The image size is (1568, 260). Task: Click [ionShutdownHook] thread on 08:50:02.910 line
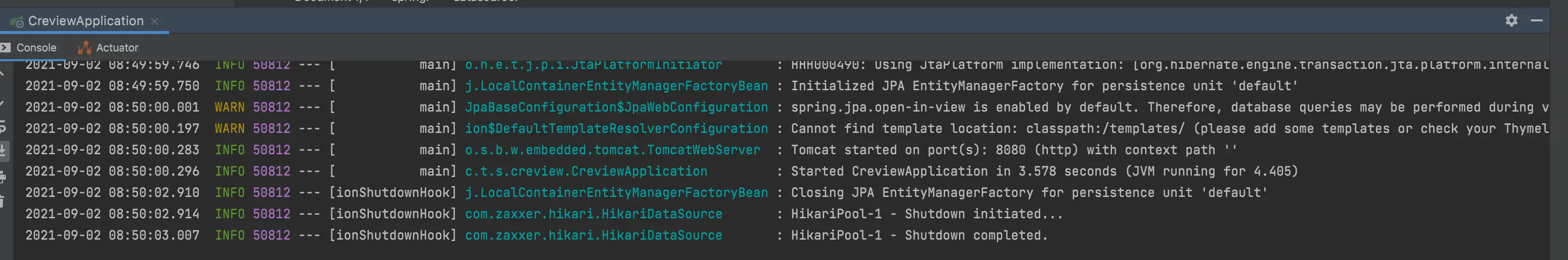pyautogui.click(x=393, y=193)
